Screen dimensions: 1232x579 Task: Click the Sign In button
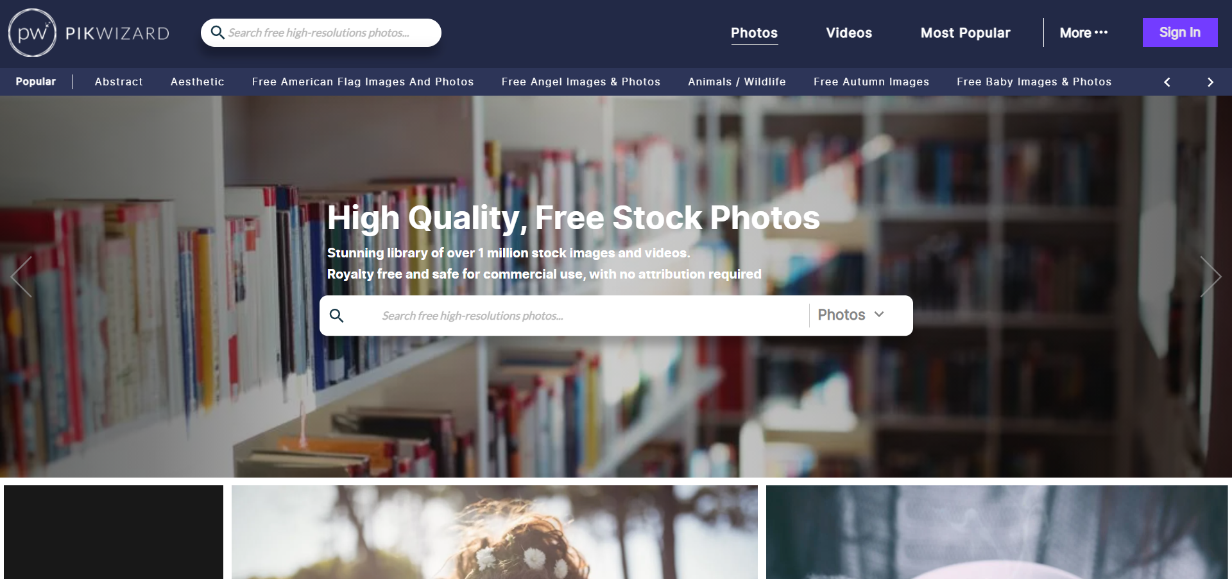(1180, 32)
